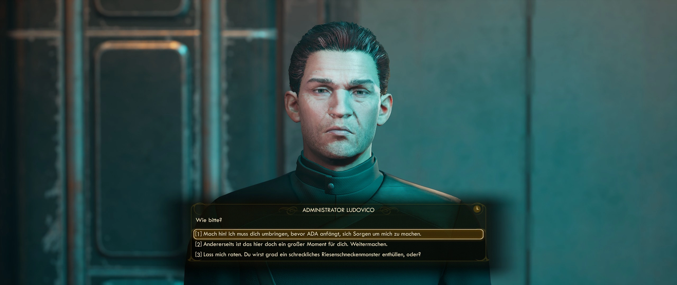
Task: Click the button on Ludovico's collar
Action: (331, 187)
